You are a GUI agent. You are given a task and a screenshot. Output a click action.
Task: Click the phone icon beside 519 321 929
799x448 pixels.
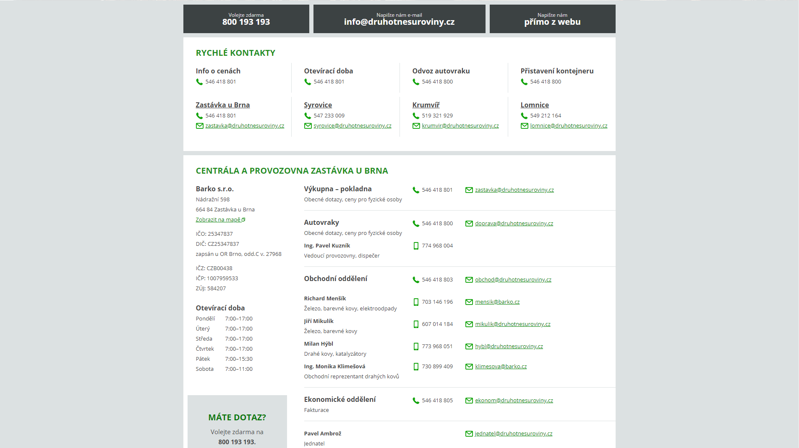pyautogui.click(x=416, y=116)
